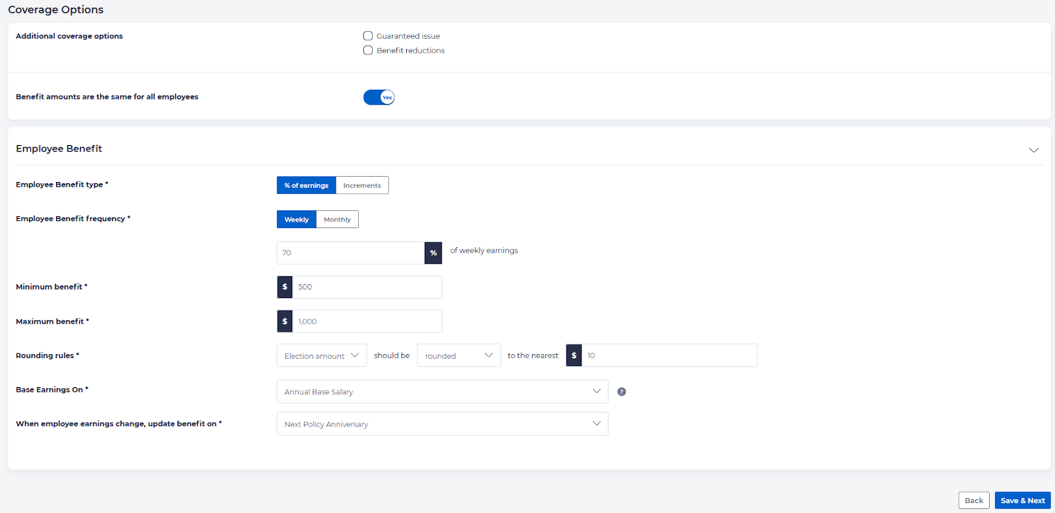Enable the Guaranteed issue checkbox
The image size is (1055, 513).
pos(368,36)
